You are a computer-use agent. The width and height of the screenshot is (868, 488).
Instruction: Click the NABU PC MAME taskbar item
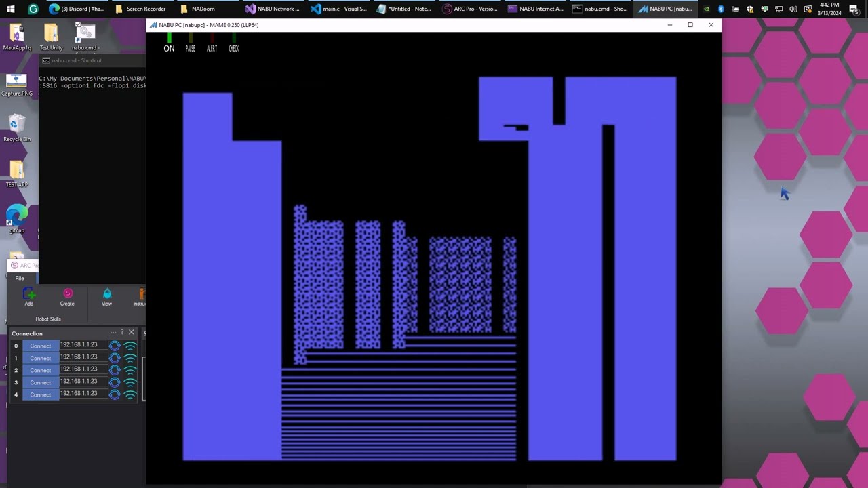pos(665,9)
